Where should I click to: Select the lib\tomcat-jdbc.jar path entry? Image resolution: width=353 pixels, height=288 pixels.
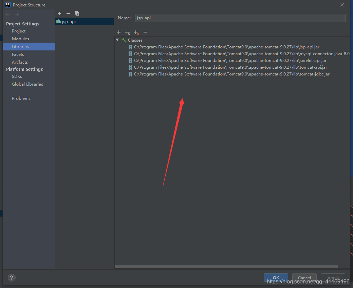(231, 74)
